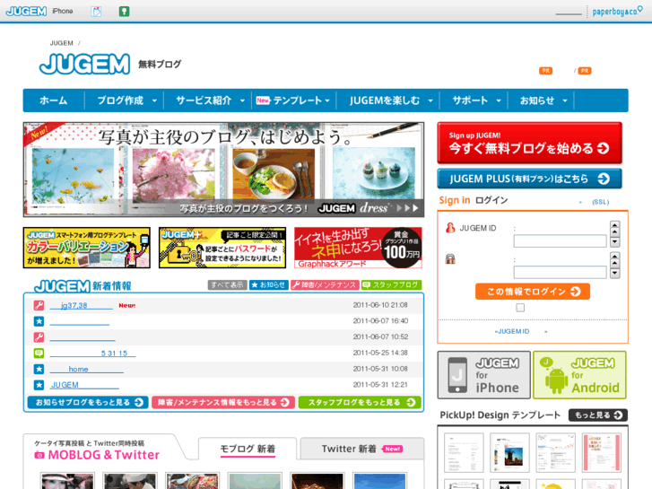The width and height of the screenshot is (652, 489).
Task: Click スタッフブログをもっと見る button
Action: pyautogui.click(x=360, y=403)
